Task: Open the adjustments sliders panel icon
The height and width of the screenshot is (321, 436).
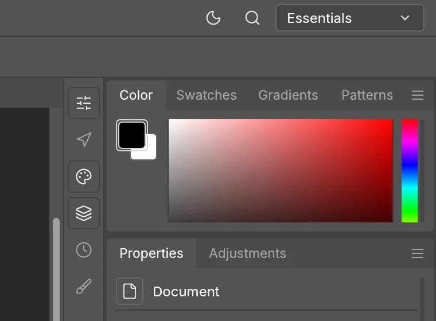Action: pyautogui.click(x=84, y=103)
